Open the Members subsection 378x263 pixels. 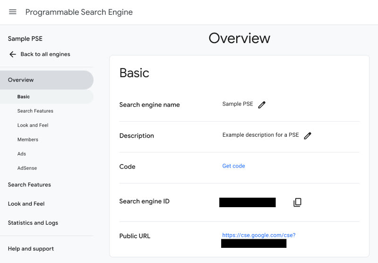click(x=28, y=140)
